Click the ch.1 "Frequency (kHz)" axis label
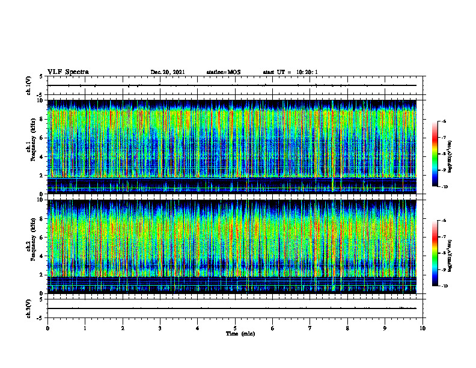This screenshot has width=476, height=368. coord(33,140)
